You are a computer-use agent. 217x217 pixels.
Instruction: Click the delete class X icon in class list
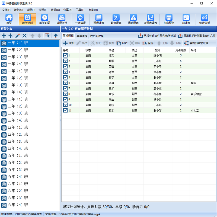(x=24, y=36)
